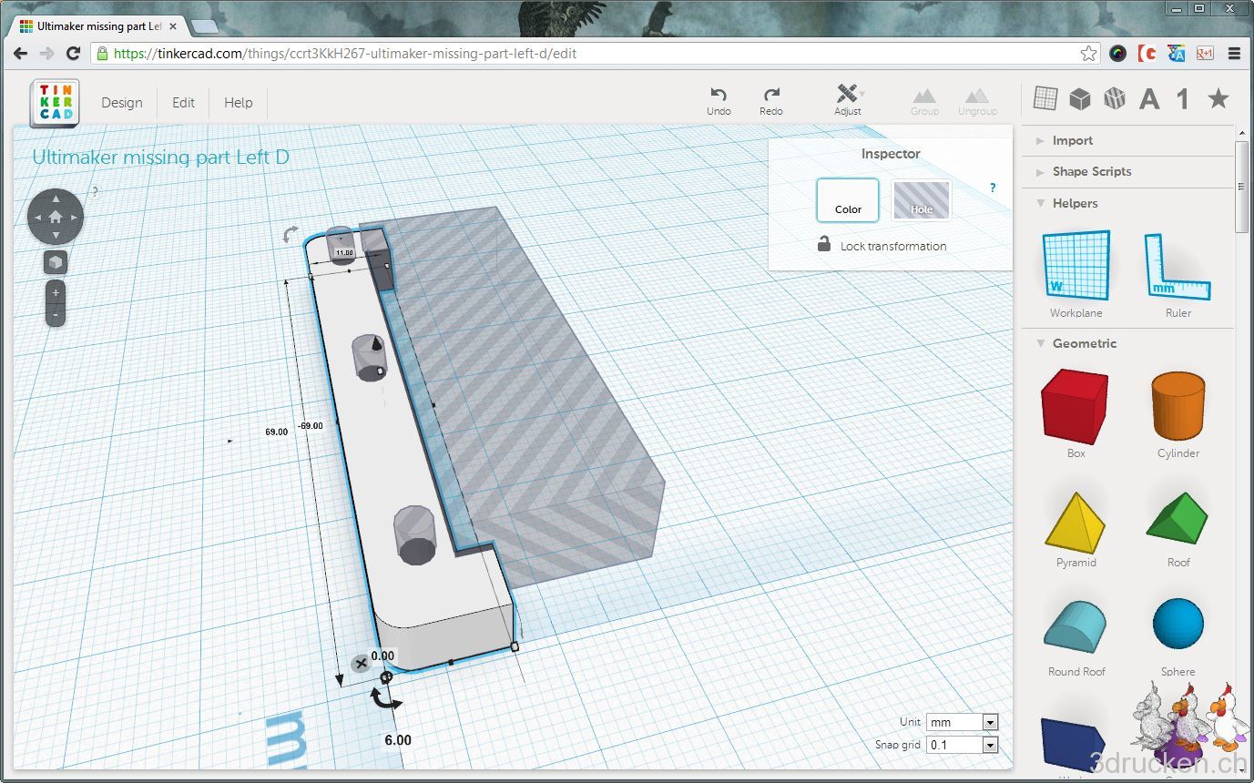Click the 69.00 length dimension label
The height and width of the screenshot is (783, 1254).
tap(277, 432)
